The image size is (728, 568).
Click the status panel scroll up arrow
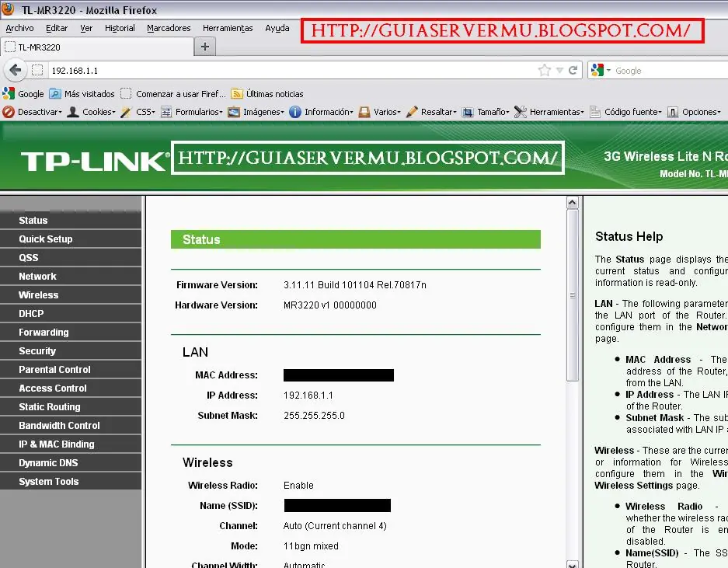[x=572, y=203]
